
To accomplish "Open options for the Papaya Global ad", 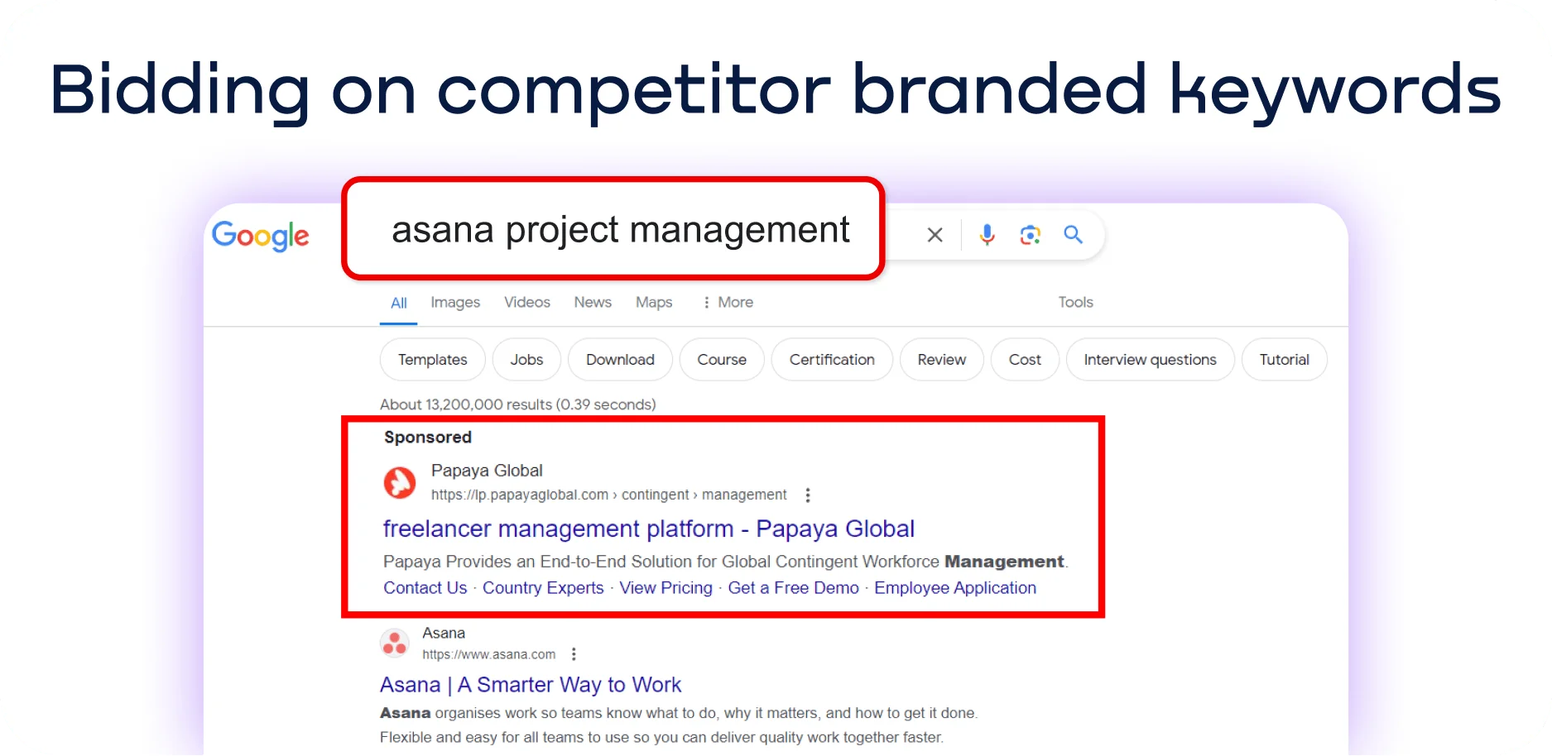I will coord(808,494).
